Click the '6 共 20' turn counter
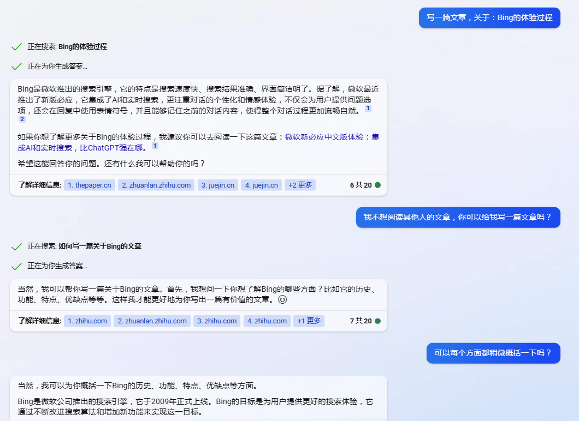The image size is (579, 421). [x=361, y=185]
